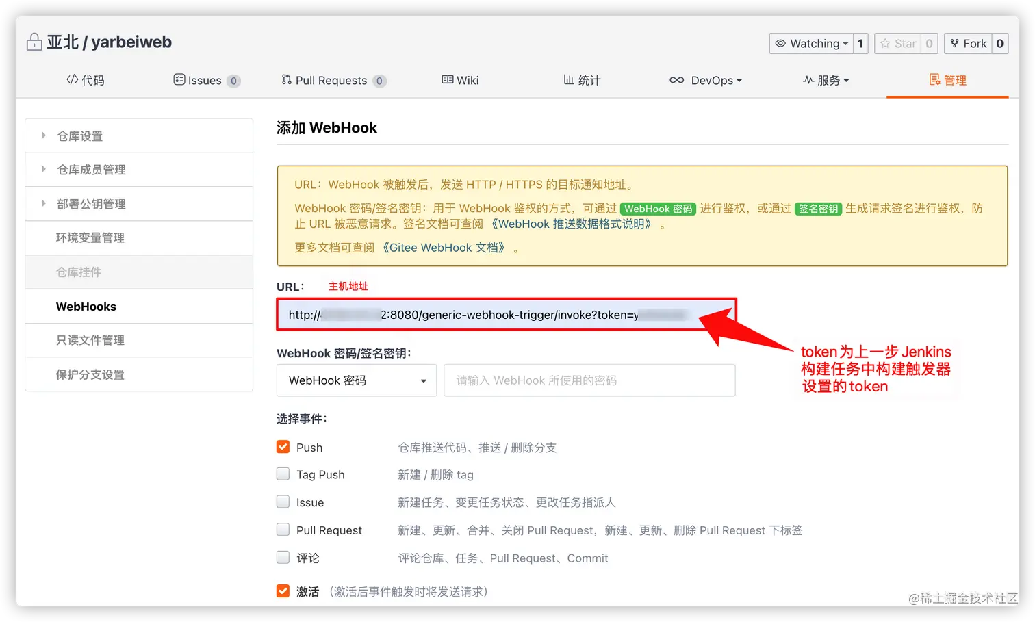Screen dimensions: 1035x622
Task: Click the Pull Requests merge icon
Action: [x=287, y=79]
